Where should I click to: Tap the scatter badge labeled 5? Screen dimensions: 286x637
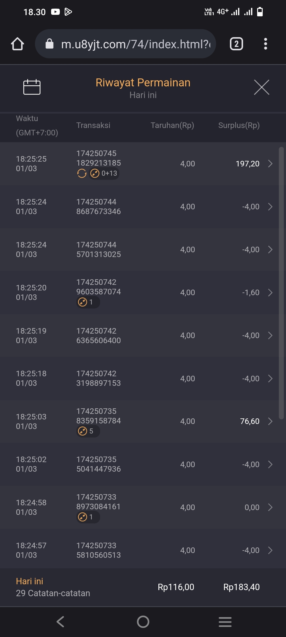click(x=88, y=431)
